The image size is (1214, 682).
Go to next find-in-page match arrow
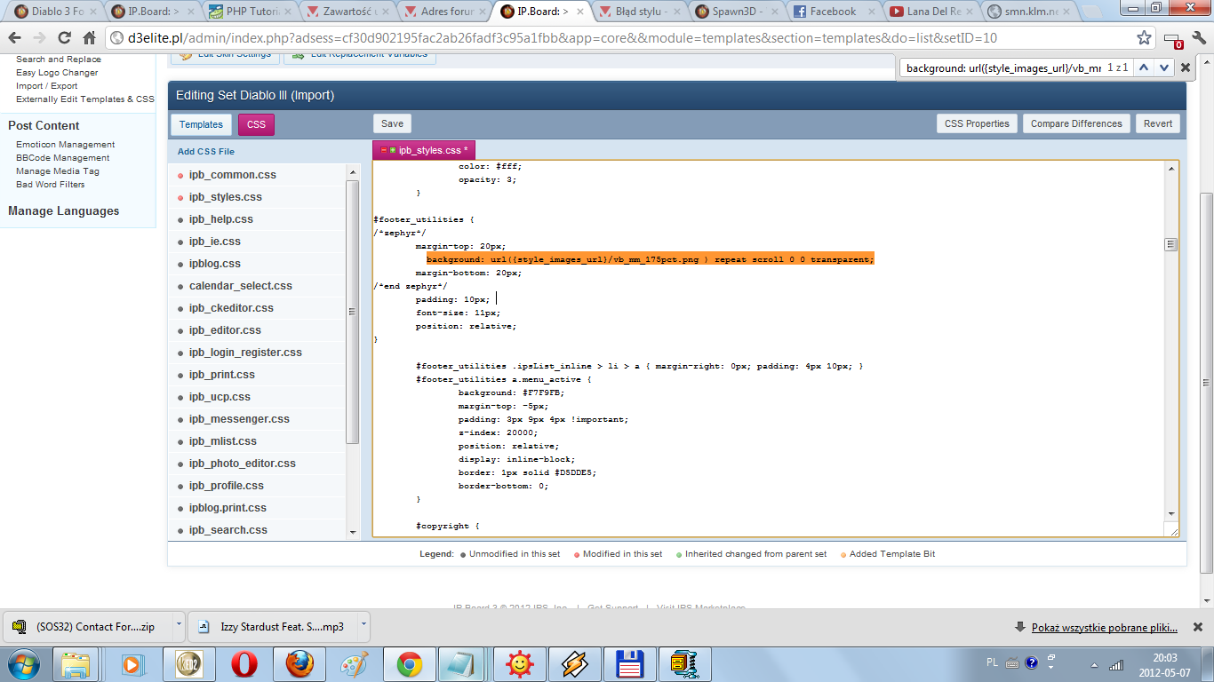coord(1163,67)
